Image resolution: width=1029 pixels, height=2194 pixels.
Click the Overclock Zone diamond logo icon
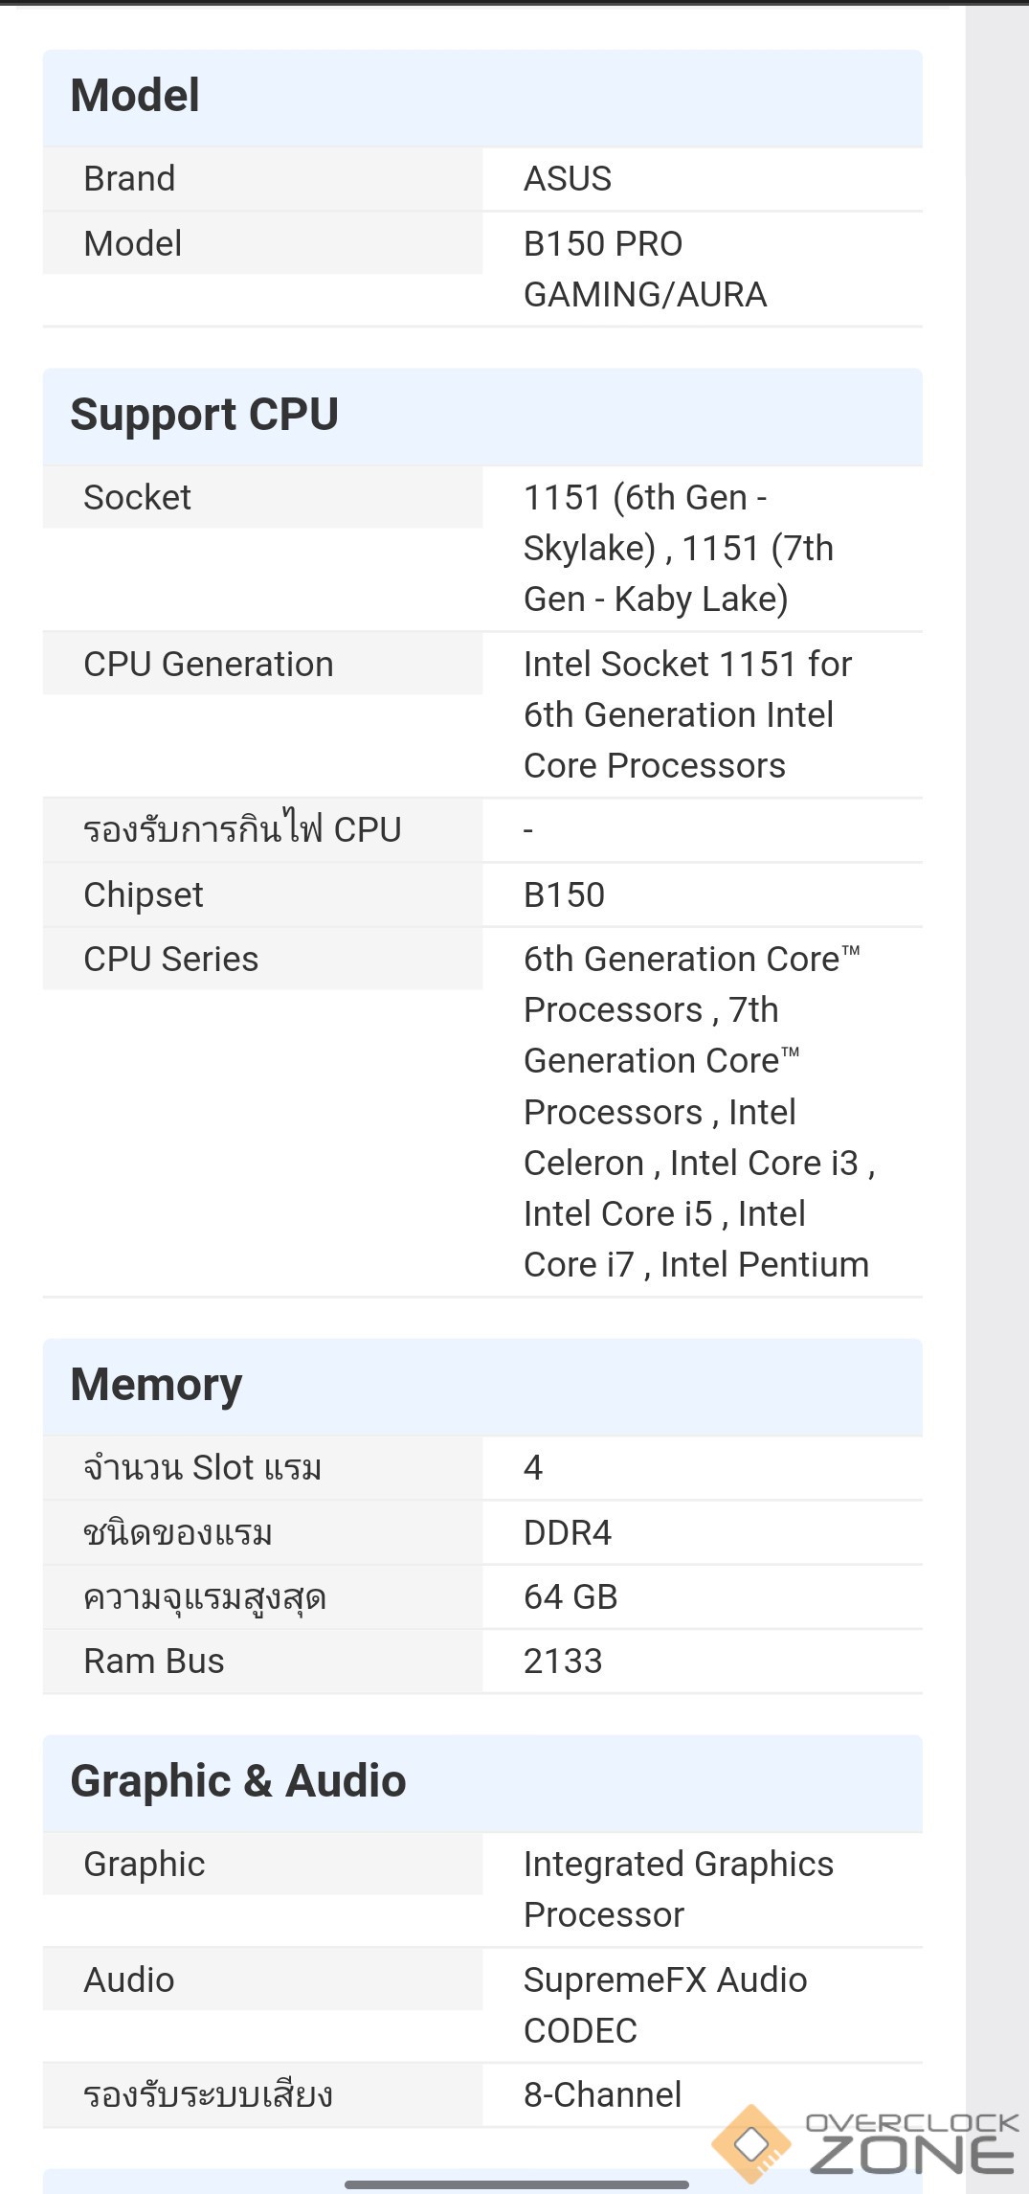pyautogui.click(x=752, y=2143)
